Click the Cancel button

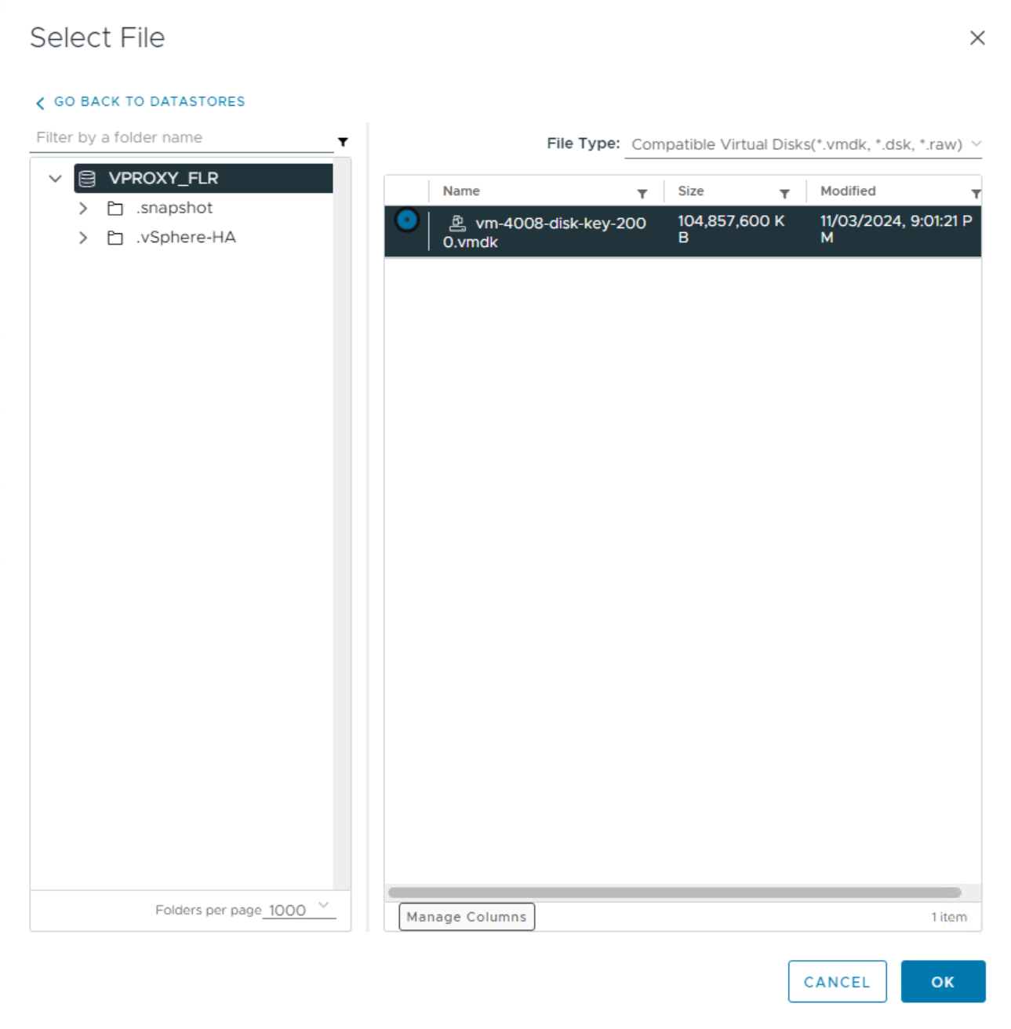tap(837, 981)
